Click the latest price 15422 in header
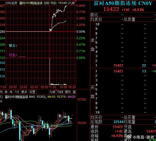 point(111,9)
